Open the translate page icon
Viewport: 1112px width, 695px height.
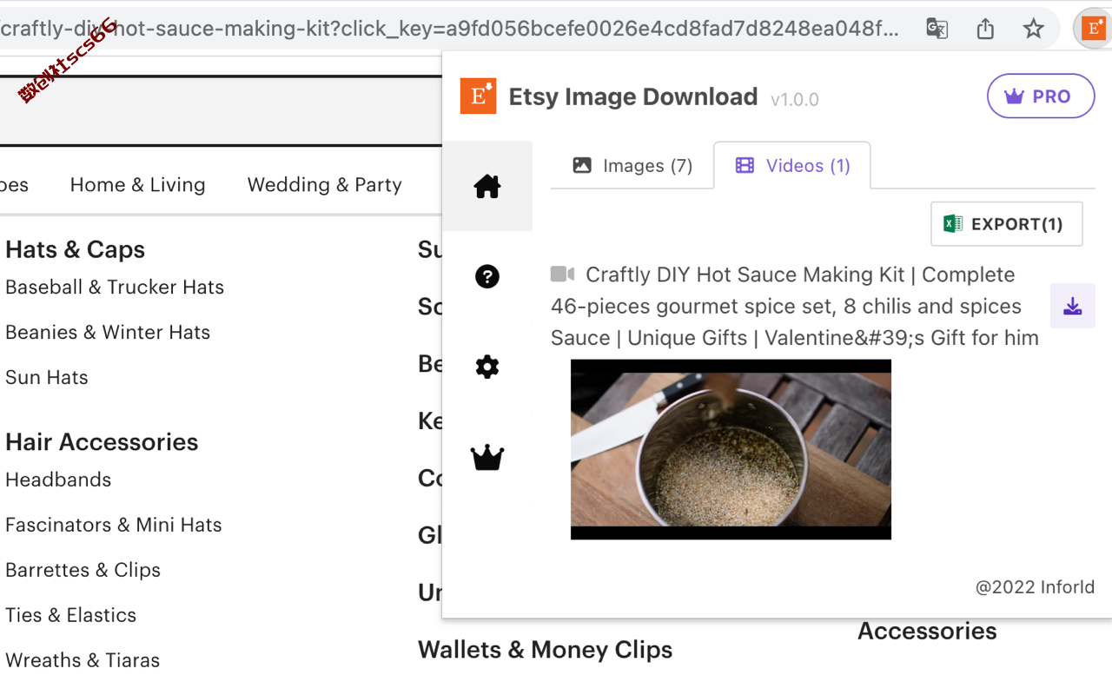point(937,29)
